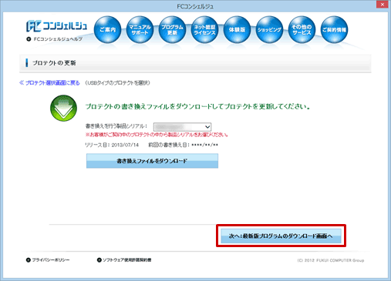Click the FCコンシェルジュ logo
391x281 pixels.
click(x=57, y=26)
